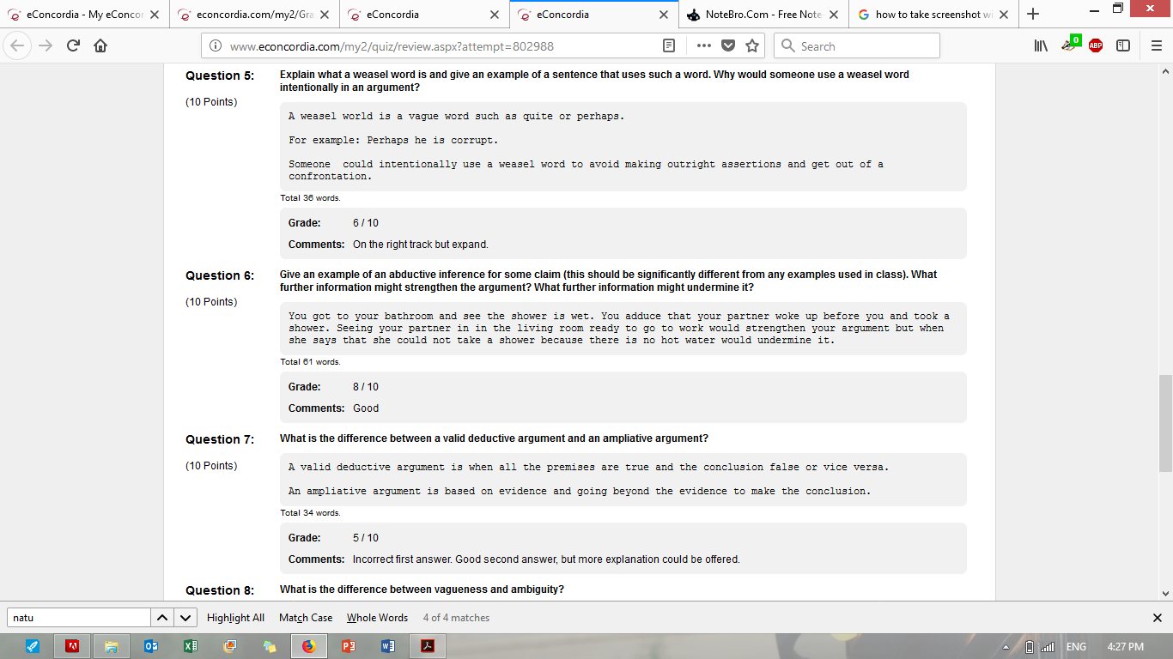Screen dimensions: 1173x659
Task: Close the find bar
Action: tap(1157, 618)
